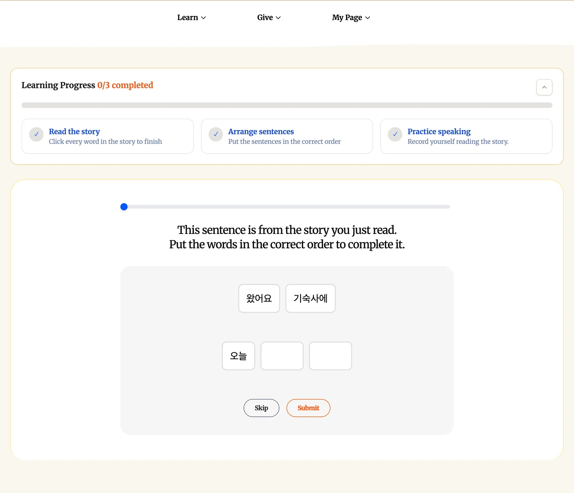Click the third empty answer slot
Screen dimensions: 574x493
coord(330,356)
